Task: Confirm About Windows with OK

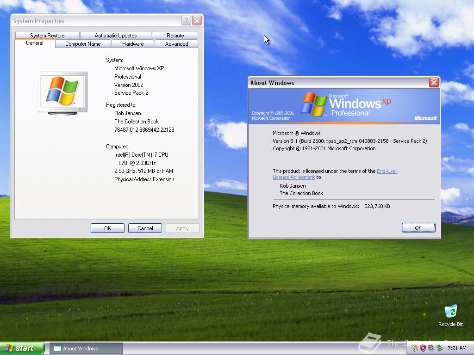Action: coord(418,227)
